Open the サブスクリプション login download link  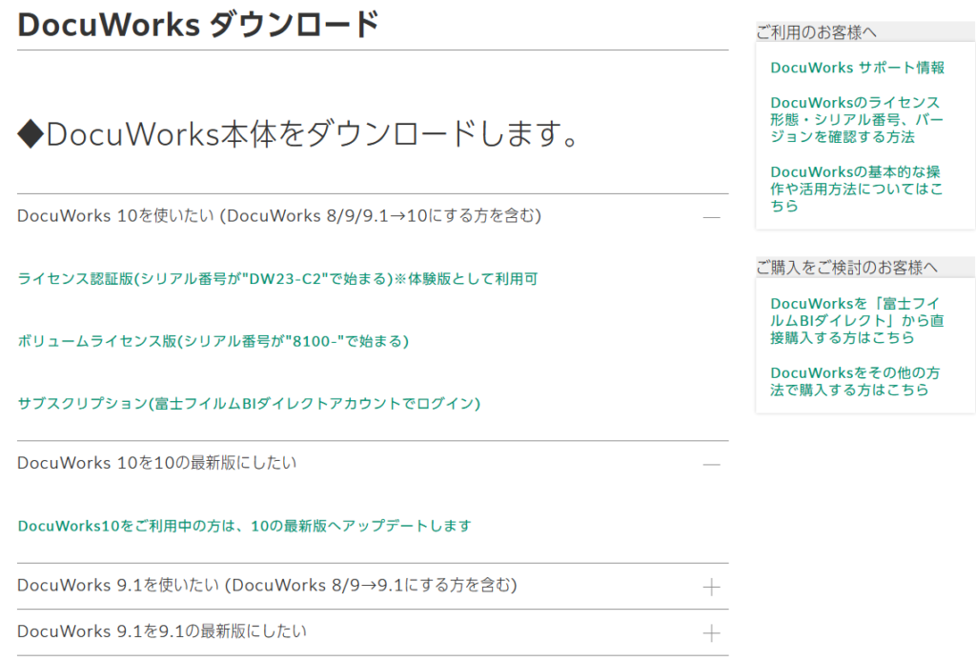(249, 403)
